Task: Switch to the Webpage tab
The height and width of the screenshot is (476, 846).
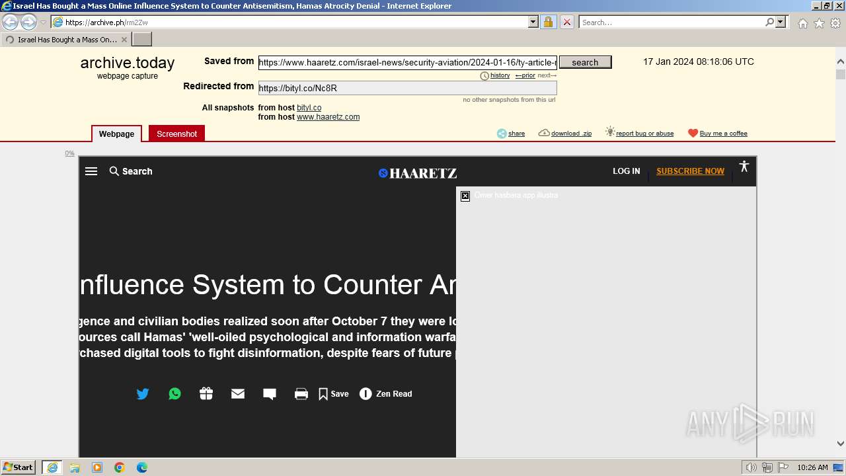Action: 116,134
